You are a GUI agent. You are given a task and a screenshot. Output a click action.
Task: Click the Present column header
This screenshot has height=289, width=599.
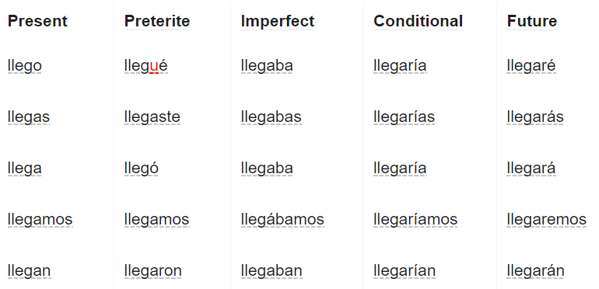pos(37,21)
